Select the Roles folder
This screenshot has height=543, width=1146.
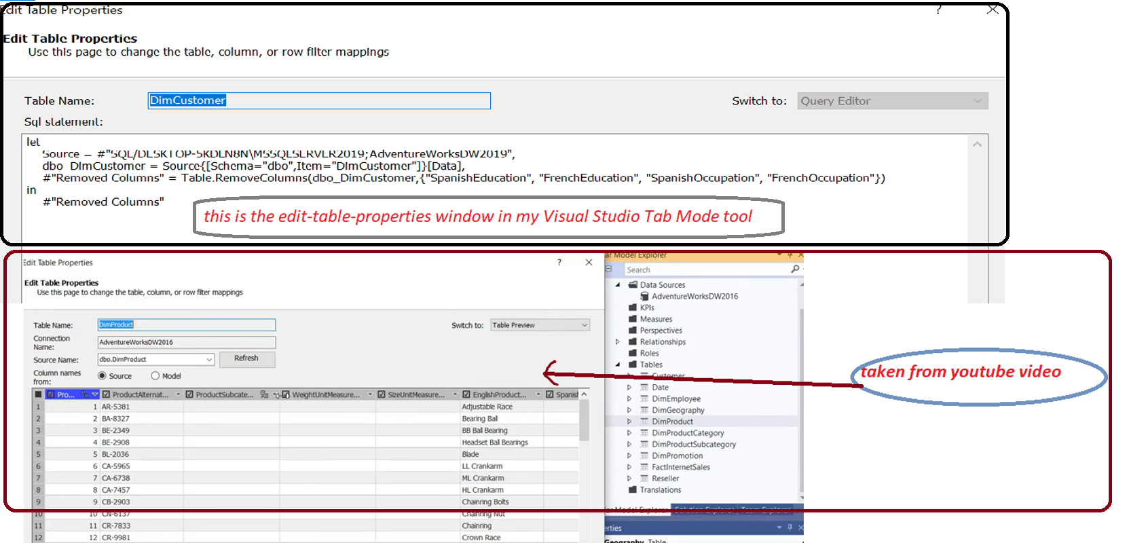(649, 354)
